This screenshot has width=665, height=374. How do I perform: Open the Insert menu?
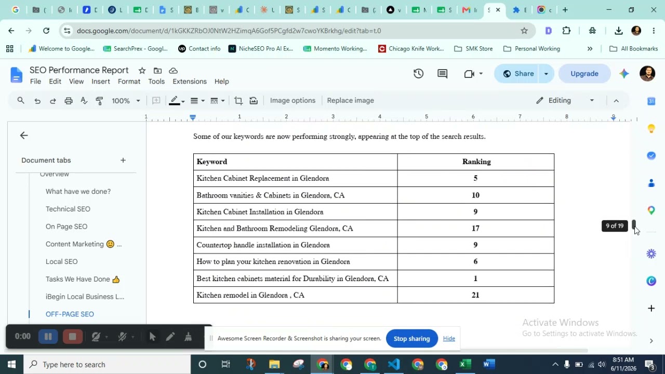pos(101,82)
